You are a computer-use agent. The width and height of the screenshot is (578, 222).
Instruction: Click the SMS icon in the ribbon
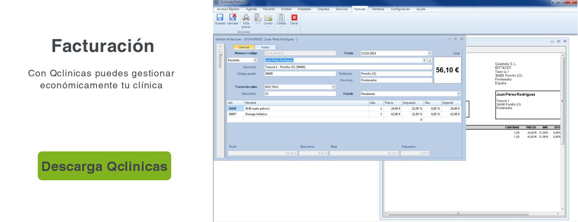[x=258, y=18]
